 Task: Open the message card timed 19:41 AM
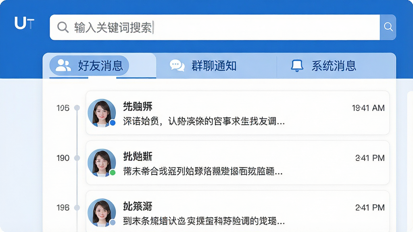pyautogui.click(x=238, y=113)
